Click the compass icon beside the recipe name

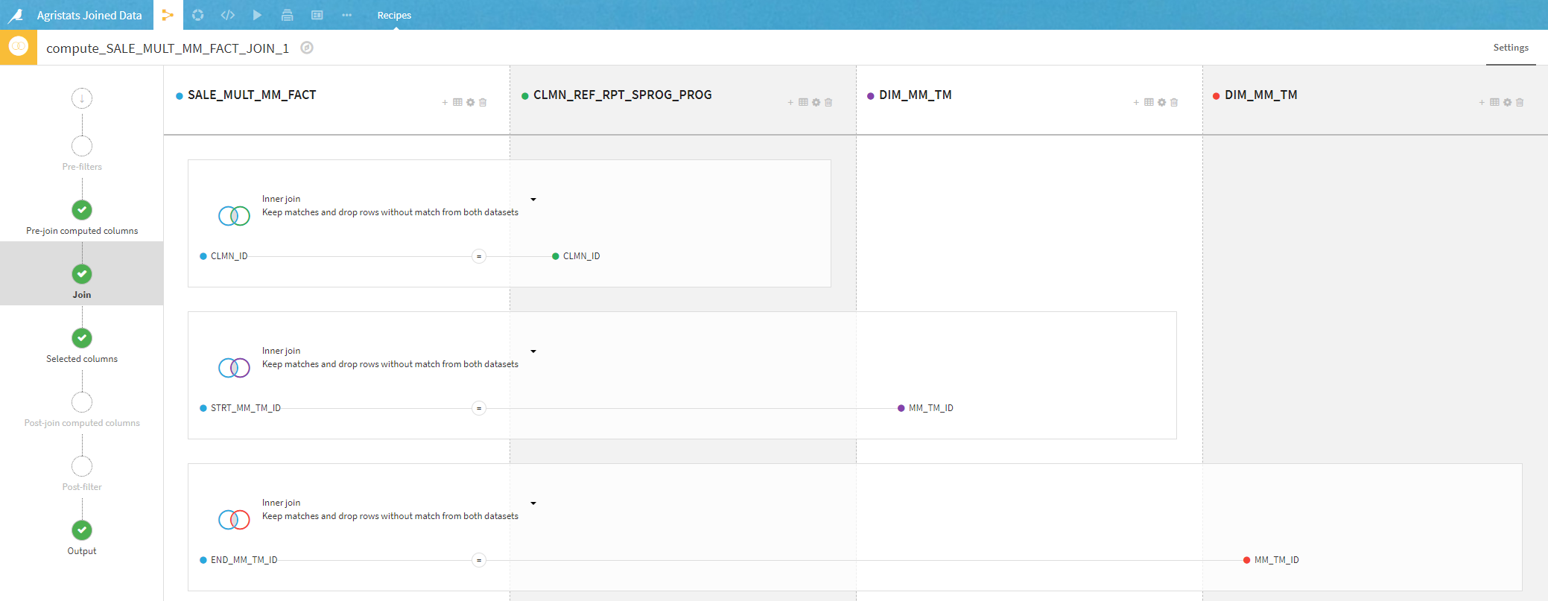[x=307, y=48]
